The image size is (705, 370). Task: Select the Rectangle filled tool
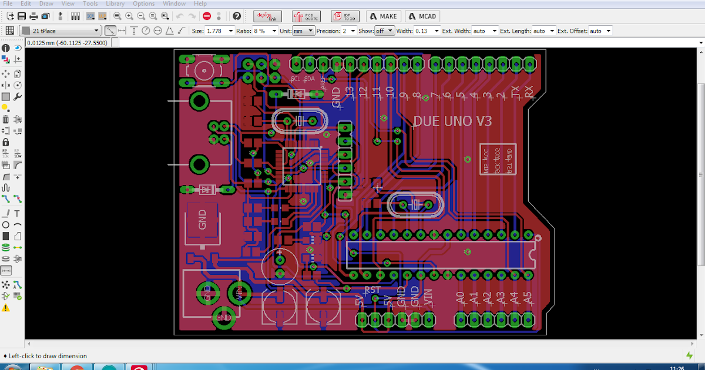coord(5,236)
